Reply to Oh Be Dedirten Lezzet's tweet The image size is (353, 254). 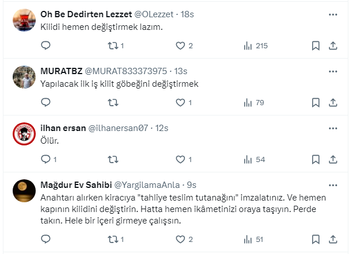(x=47, y=46)
